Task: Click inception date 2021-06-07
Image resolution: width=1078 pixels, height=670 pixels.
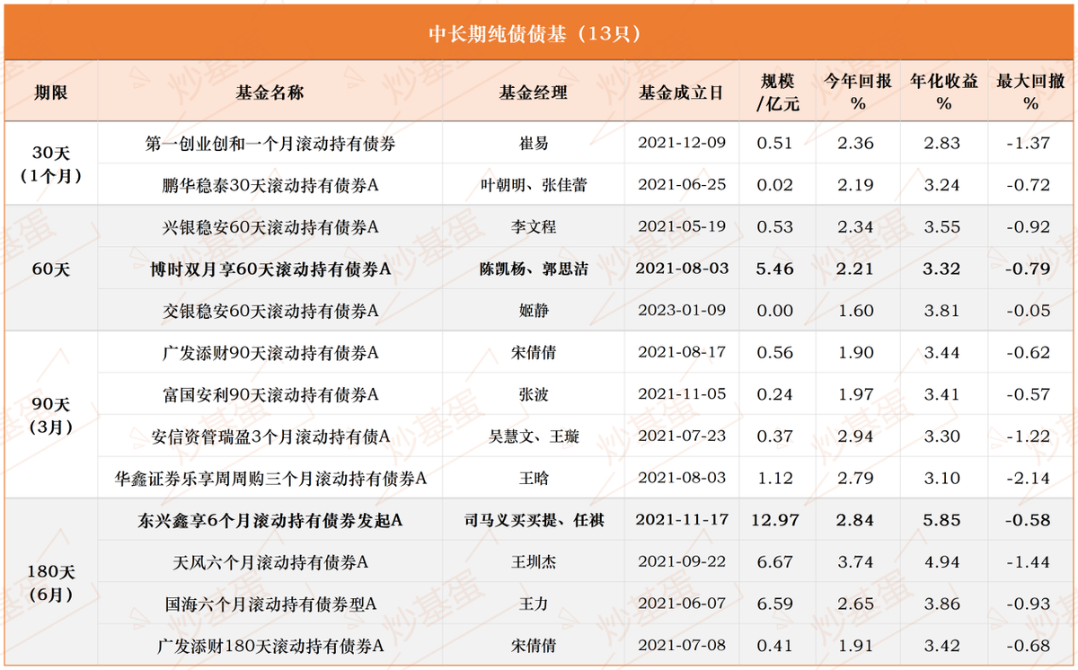Action: pyautogui.click(x=681, y=604)
